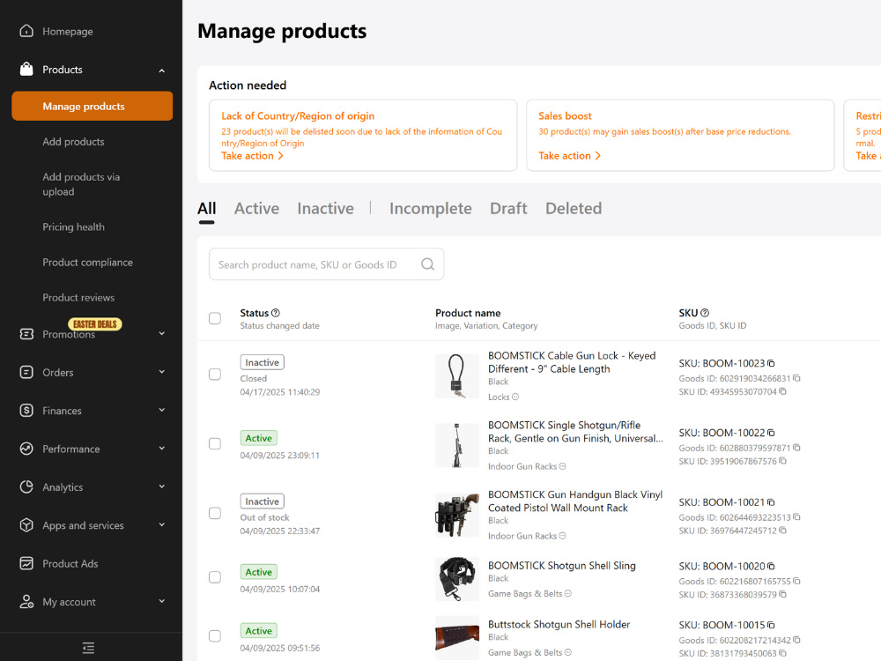The width and height of the screenshot is (881, 661).
Task: Open Product compliance page
Action: point(87,263)
